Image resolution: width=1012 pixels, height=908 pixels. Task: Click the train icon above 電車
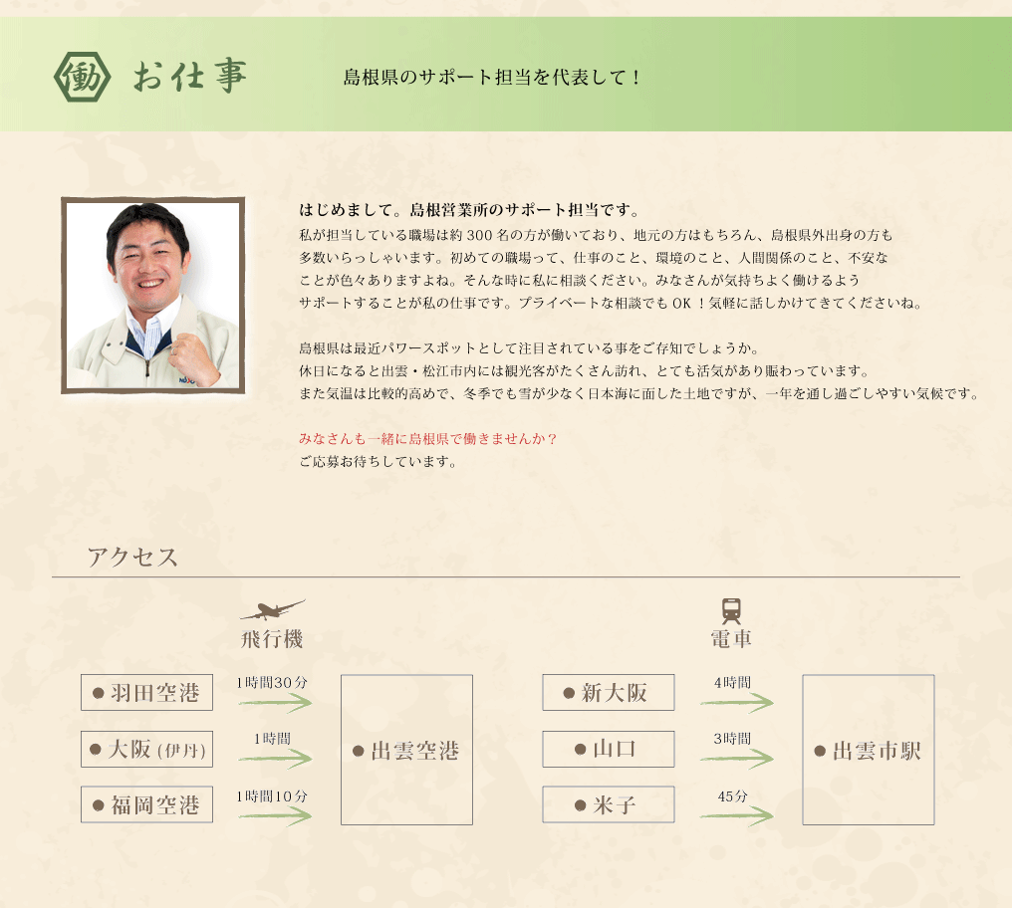point(731,610)
